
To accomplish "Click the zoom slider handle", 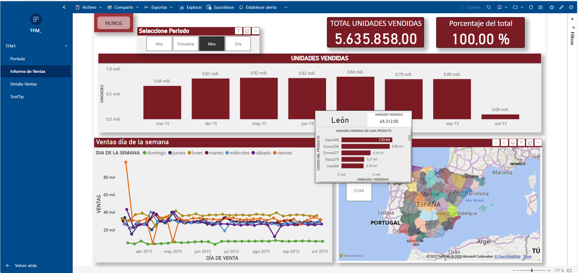I will tap(532, 270).
